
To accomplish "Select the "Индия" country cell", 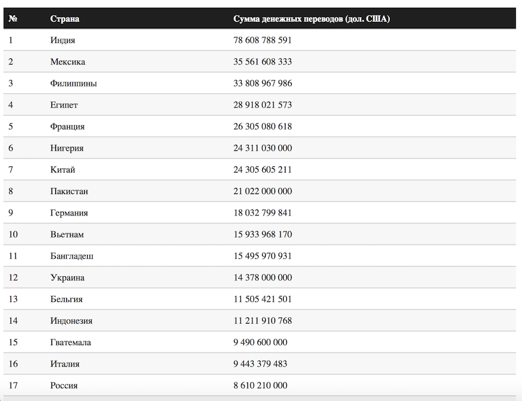I will click(63, 40).
